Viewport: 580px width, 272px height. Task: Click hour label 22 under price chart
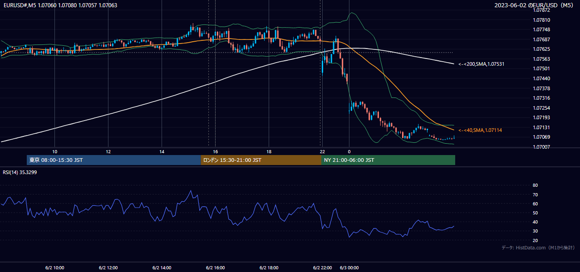pos(322,151)
